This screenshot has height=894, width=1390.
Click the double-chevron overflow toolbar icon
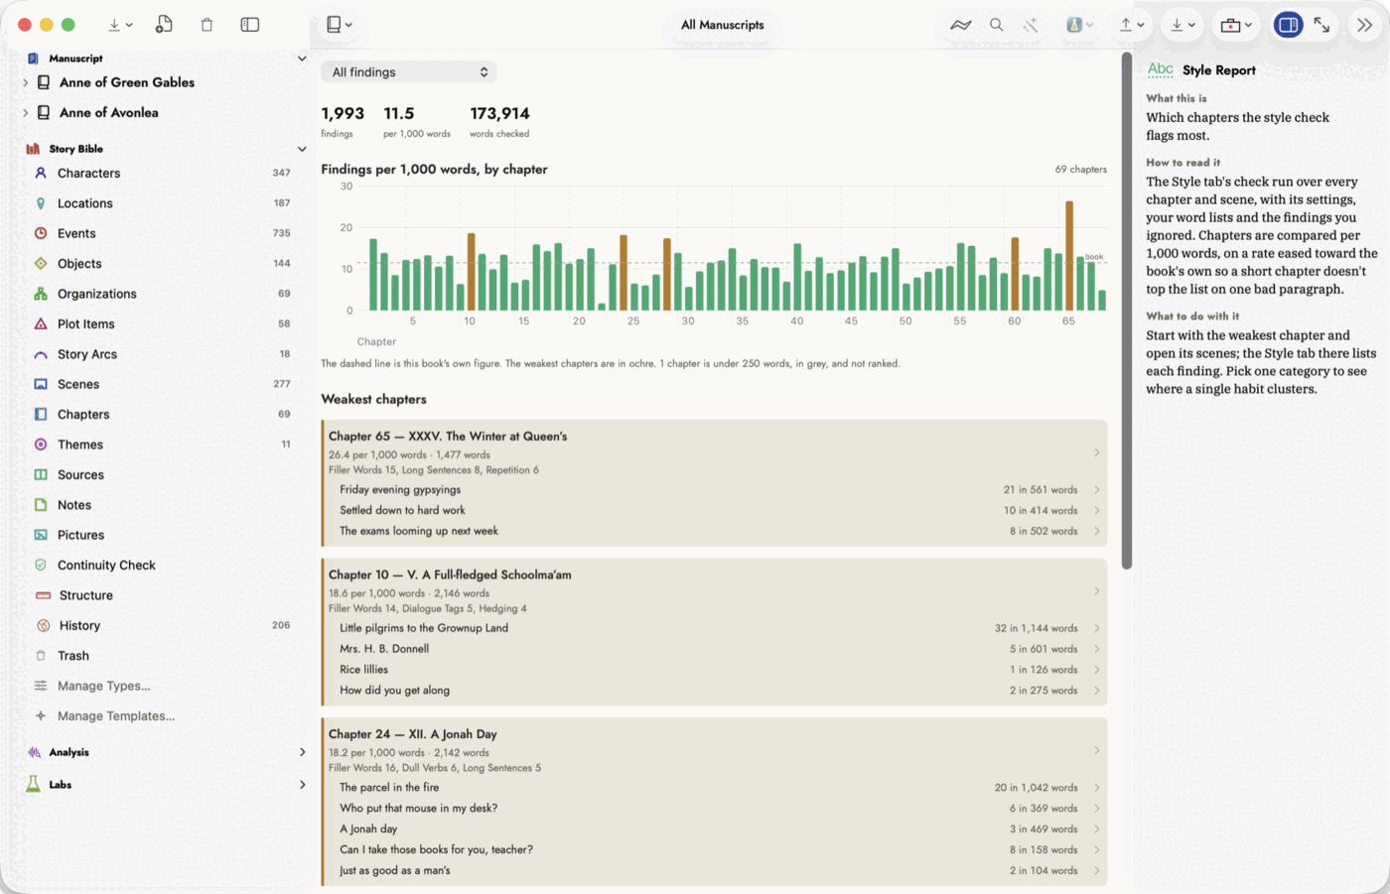click(x=1365, y=25)
